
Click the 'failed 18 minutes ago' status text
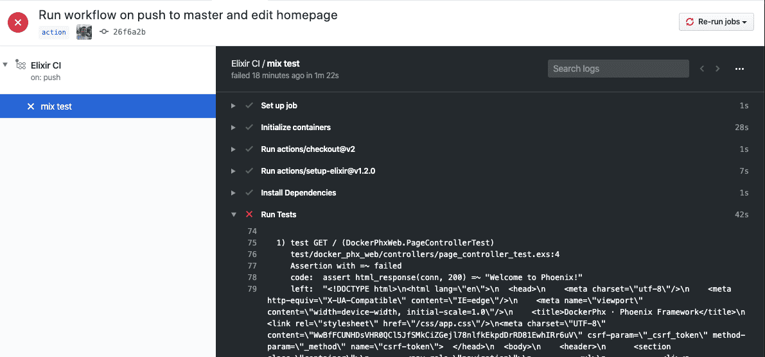(285, 76)
